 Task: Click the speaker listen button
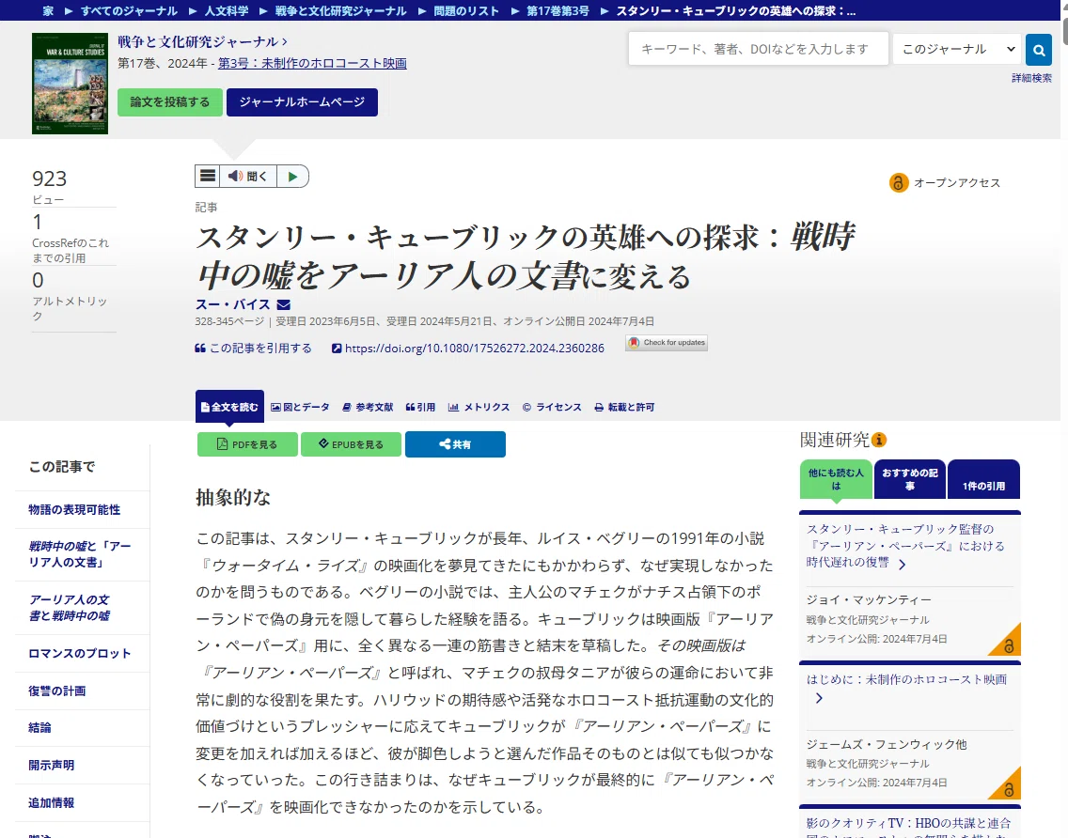(248, 177)
